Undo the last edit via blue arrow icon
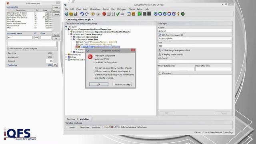The image size is (256, 144). [x=82, y=14]
